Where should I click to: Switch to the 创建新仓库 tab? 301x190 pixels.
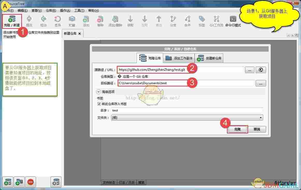(x=209, y=58)
